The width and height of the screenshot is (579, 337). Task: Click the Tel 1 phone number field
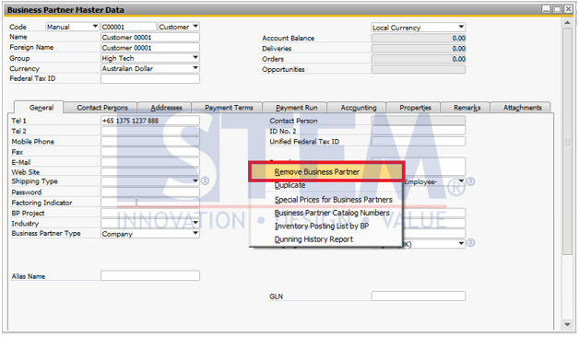coord(150,121)
